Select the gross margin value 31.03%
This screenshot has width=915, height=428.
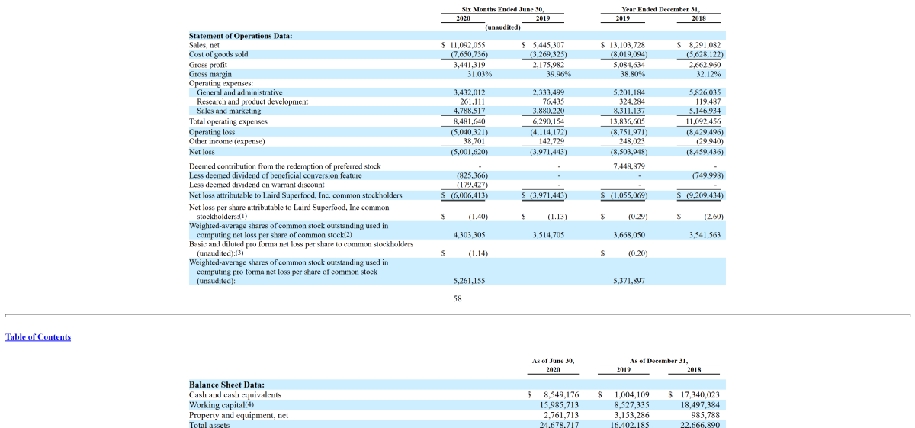tap(480, 74)
